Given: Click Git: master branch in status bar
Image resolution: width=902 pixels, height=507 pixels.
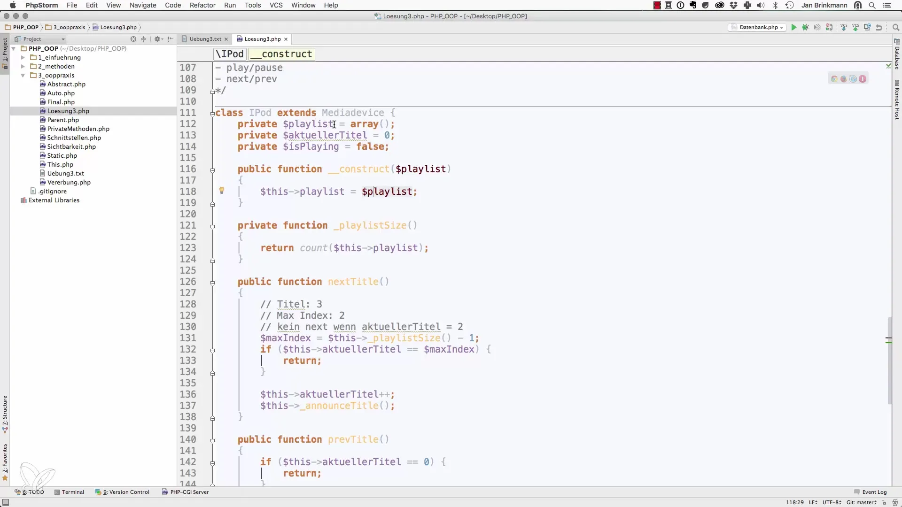Looking at the screenshot, I should [x=862, y=502].
